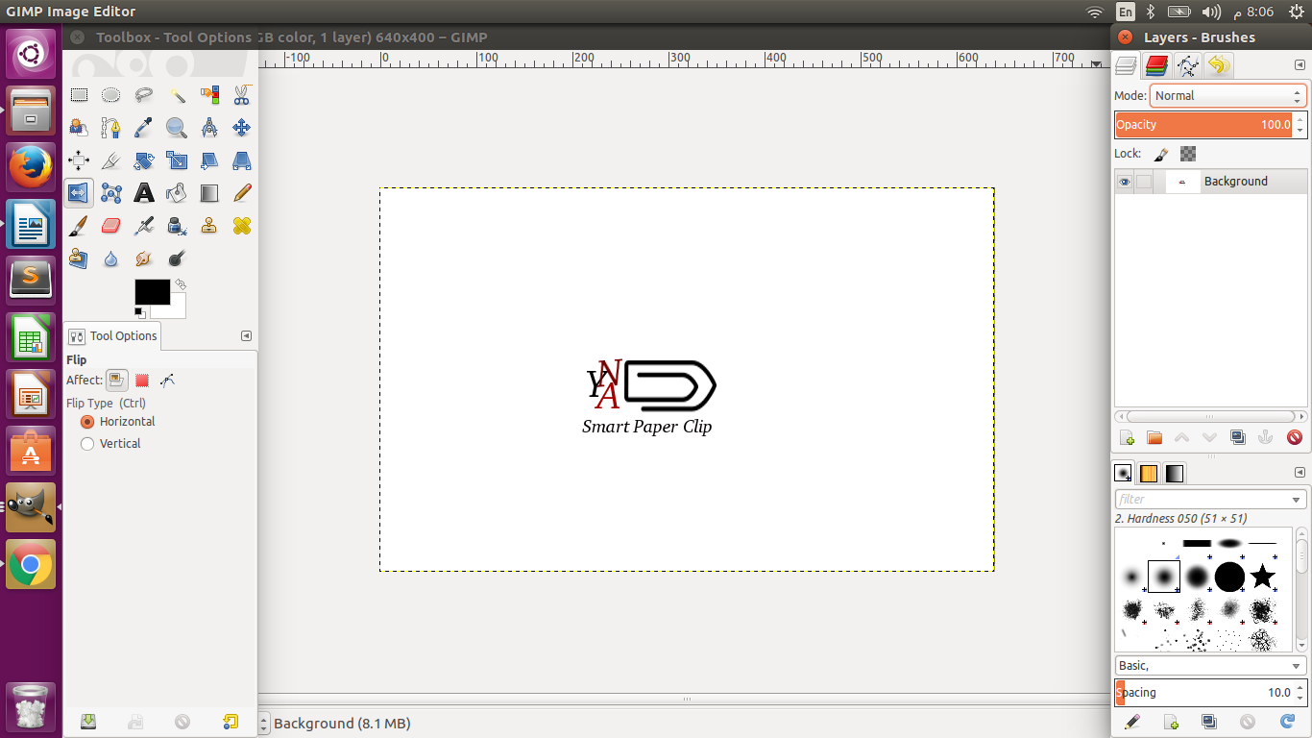Pick the Perspective tool

[242, 160]
